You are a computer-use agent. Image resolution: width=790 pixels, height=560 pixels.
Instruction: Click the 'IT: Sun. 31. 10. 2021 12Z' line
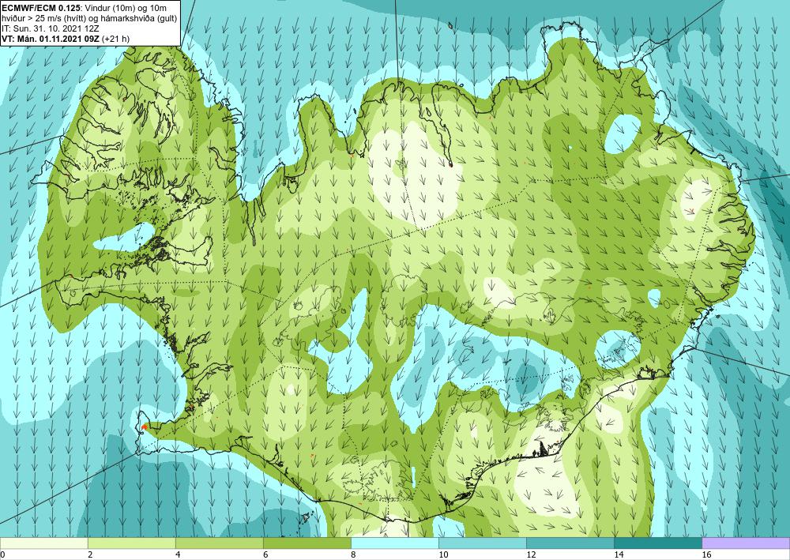tap(49, 28)
